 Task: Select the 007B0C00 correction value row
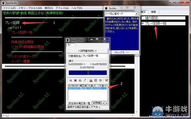[88, 86]
